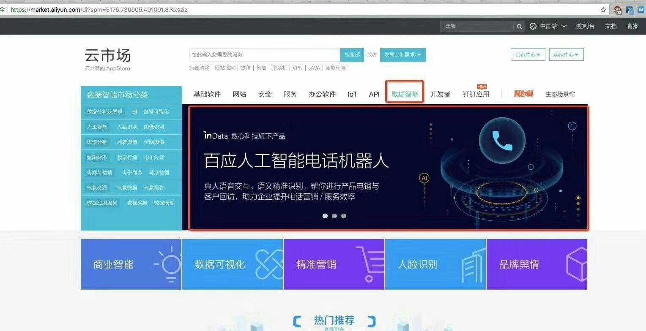Click the 电商与营销 category
The height and width of the screenshot is (331, 646).
[99, 173]
